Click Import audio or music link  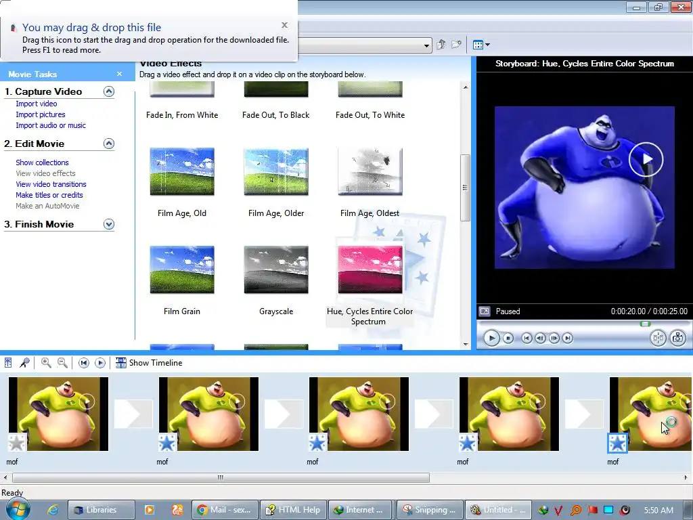click(51, 125)
